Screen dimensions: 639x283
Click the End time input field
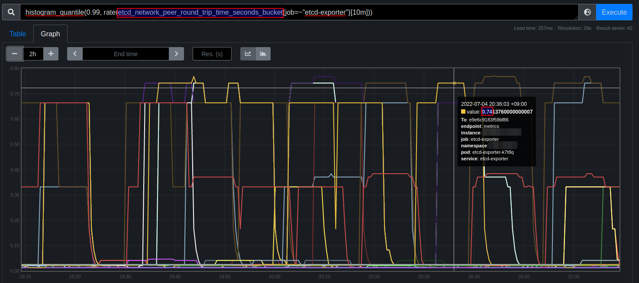(126, 54)
